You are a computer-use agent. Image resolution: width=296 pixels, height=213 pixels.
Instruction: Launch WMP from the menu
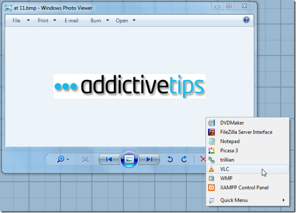[x=247, y=178]
